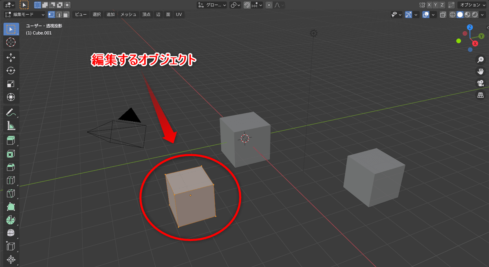Screen dimensions: 489x267
Task: Toggle camera view with camera icon
Action: [480, 83]
